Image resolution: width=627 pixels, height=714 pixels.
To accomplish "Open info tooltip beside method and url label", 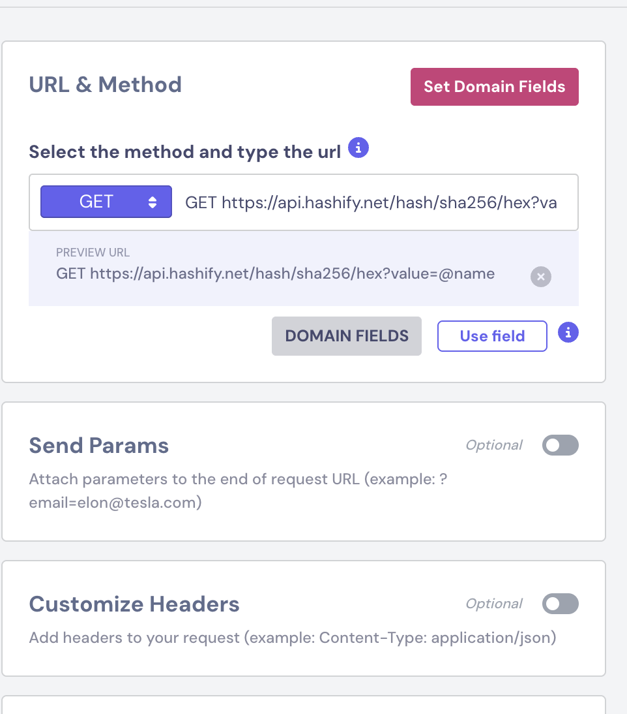I will pos(358,147).
